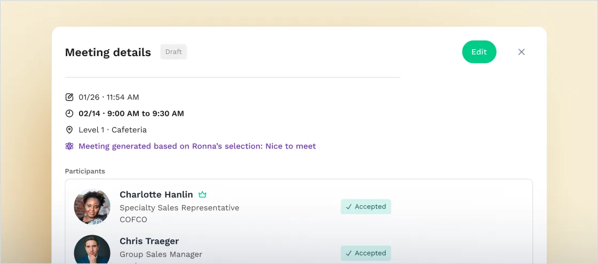Click the Accepted badge for Charlotte Hanlin
598x264 pixels.
(x=366, y=206)
